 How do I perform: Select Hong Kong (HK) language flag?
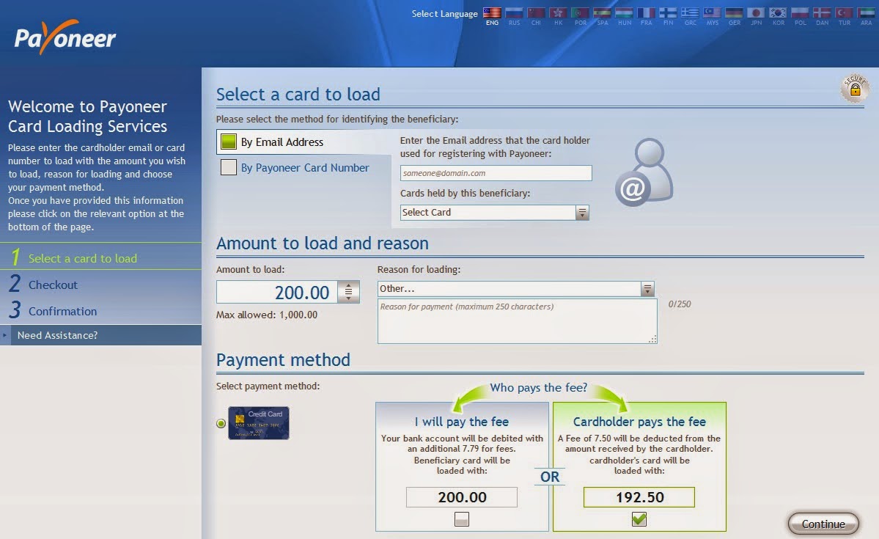pyautogui.click(x=558, y=13)
